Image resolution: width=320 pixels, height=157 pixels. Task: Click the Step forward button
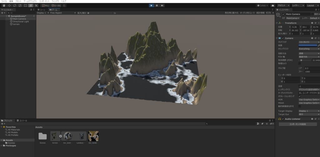(162, 5)
